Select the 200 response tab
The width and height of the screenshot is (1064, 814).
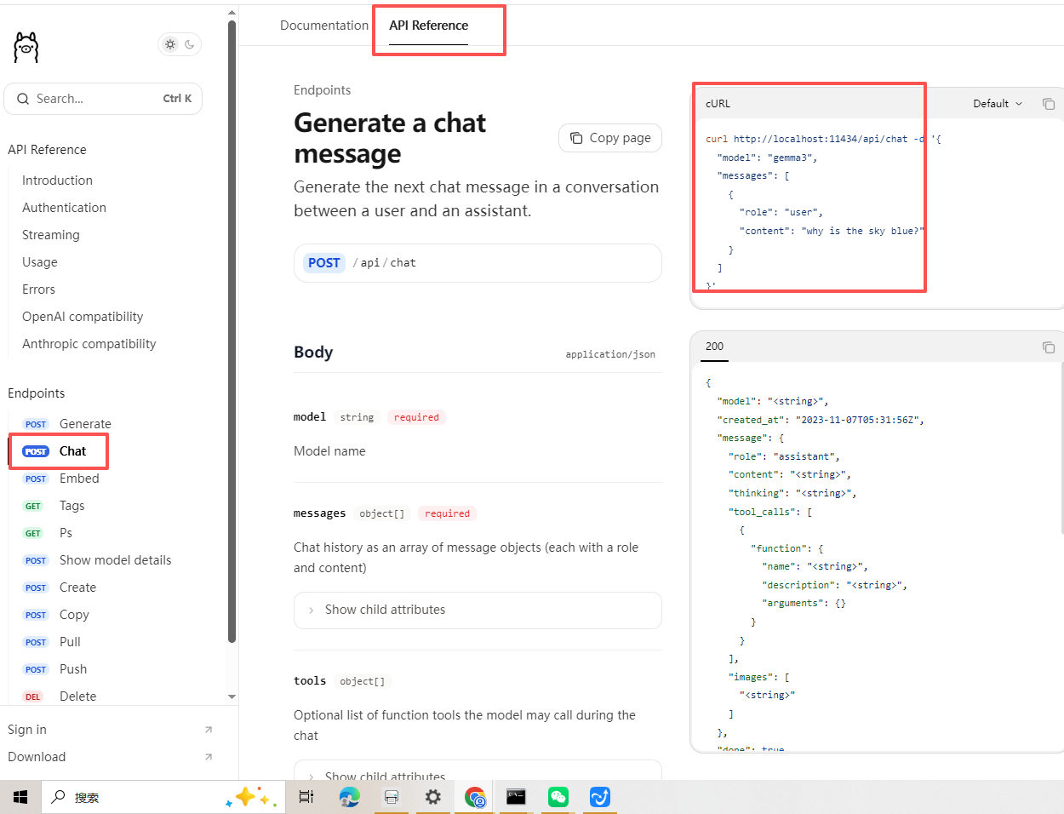pos(714,347)
